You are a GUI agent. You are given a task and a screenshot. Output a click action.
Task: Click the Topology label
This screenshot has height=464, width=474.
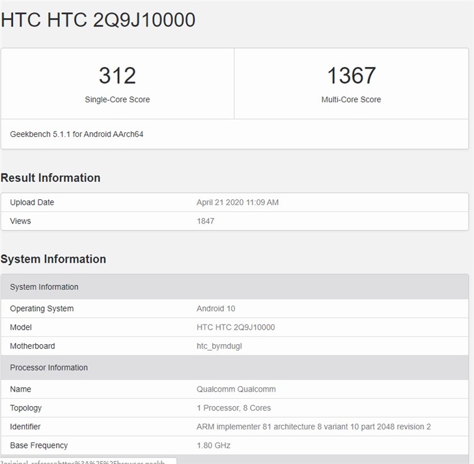click(x=25, y=408)
